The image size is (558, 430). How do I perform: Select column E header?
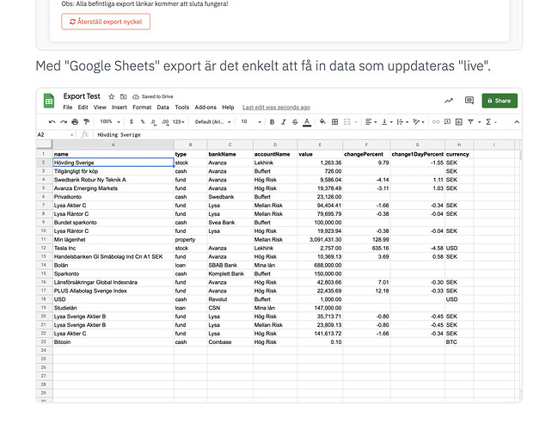[320, 144]
